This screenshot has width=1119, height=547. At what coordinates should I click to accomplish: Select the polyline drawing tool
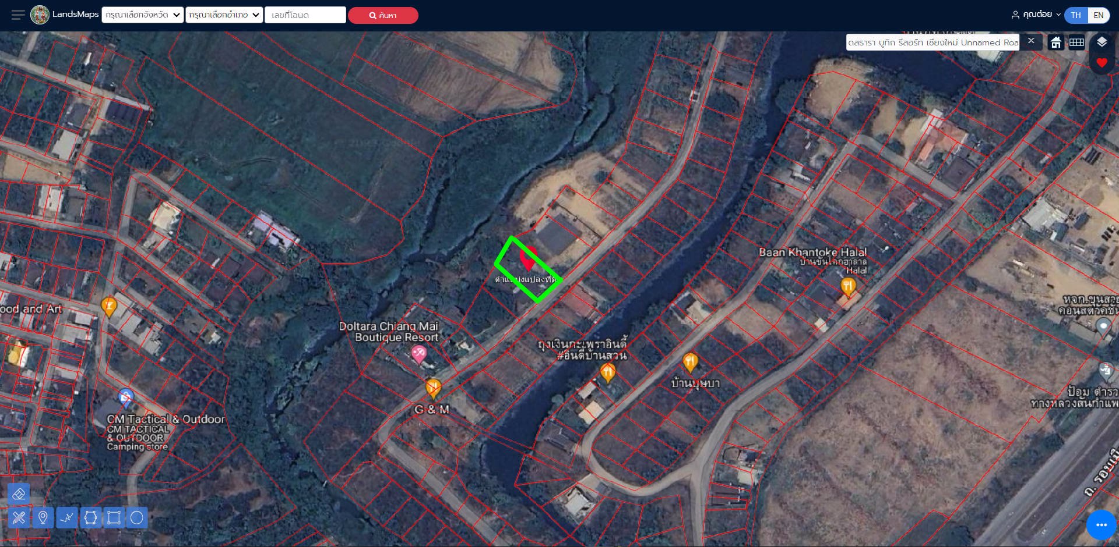coord(67,517)
